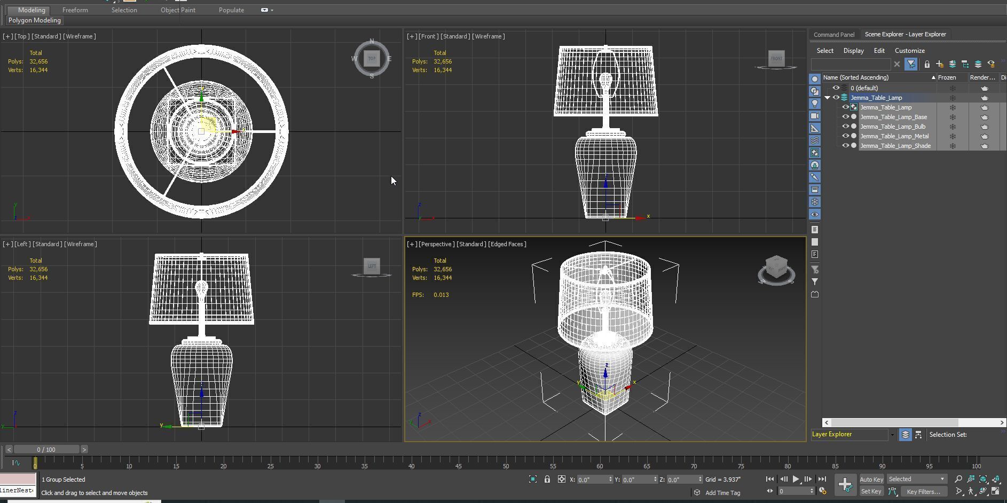Click the Set Key button
The width and height of the screenshot is (1007, 503).
[871, 492]
